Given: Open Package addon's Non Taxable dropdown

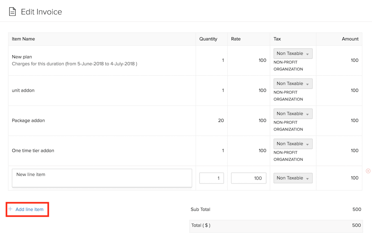Looking at the screenshot, I should (x=293, y=114).
